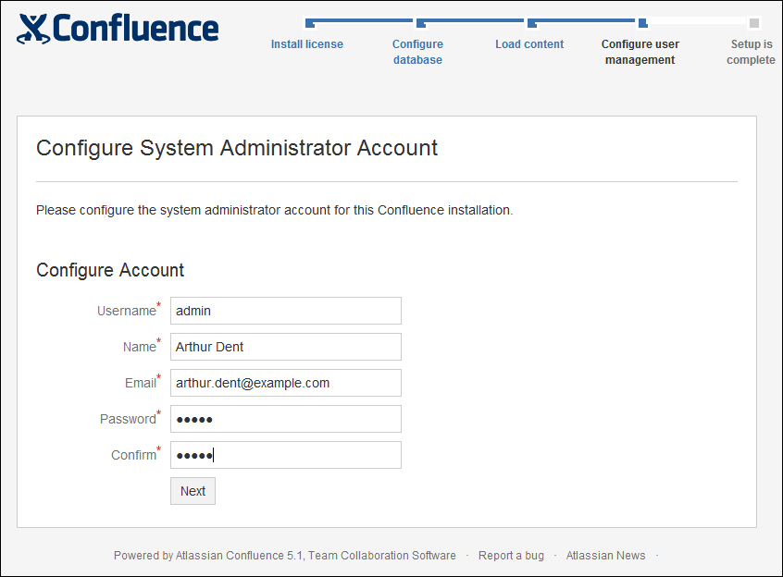Click the Password input field

point(286,419)
